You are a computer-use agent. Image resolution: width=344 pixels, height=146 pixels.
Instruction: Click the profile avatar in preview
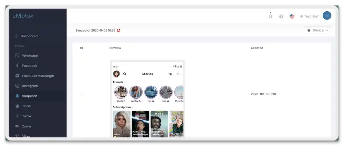[x=116, y=74]
